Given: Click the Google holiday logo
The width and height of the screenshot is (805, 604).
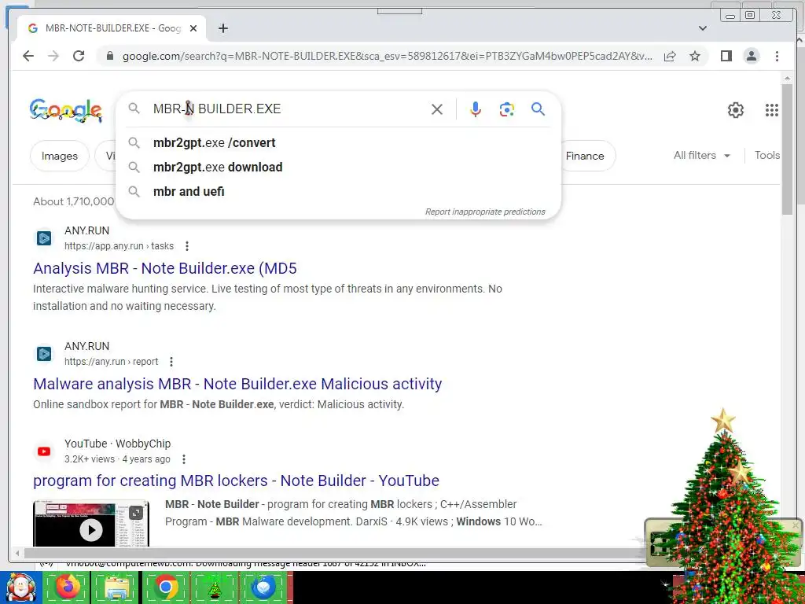Looking at the screenshot, I should [x=65, y=110].
